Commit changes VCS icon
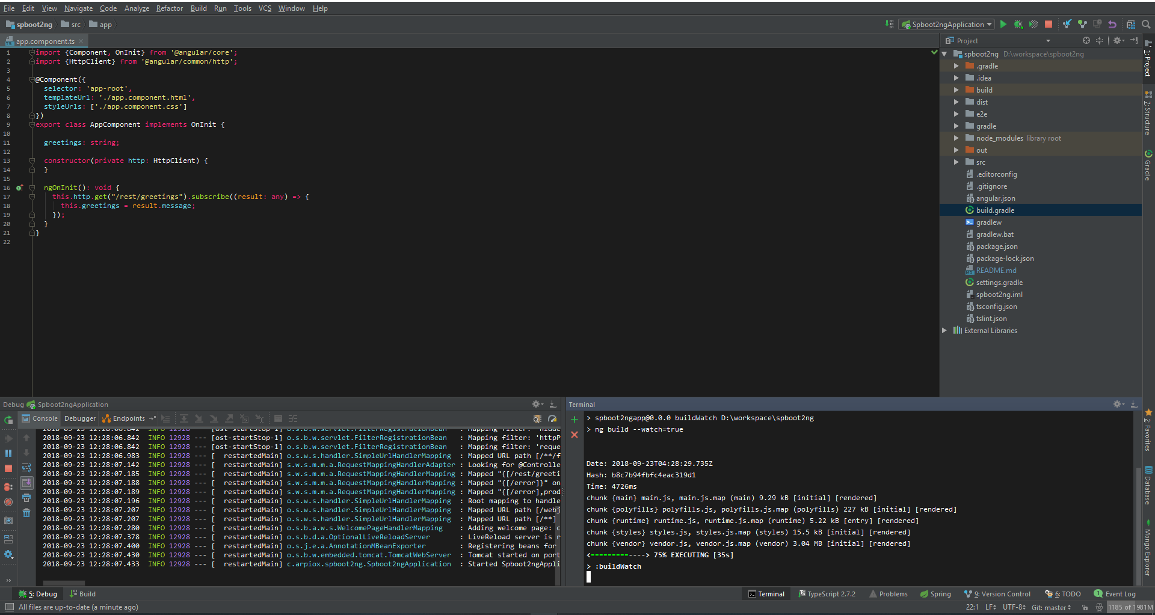The width and height of the screenshot is (1155, 615). click(1082, 25)
